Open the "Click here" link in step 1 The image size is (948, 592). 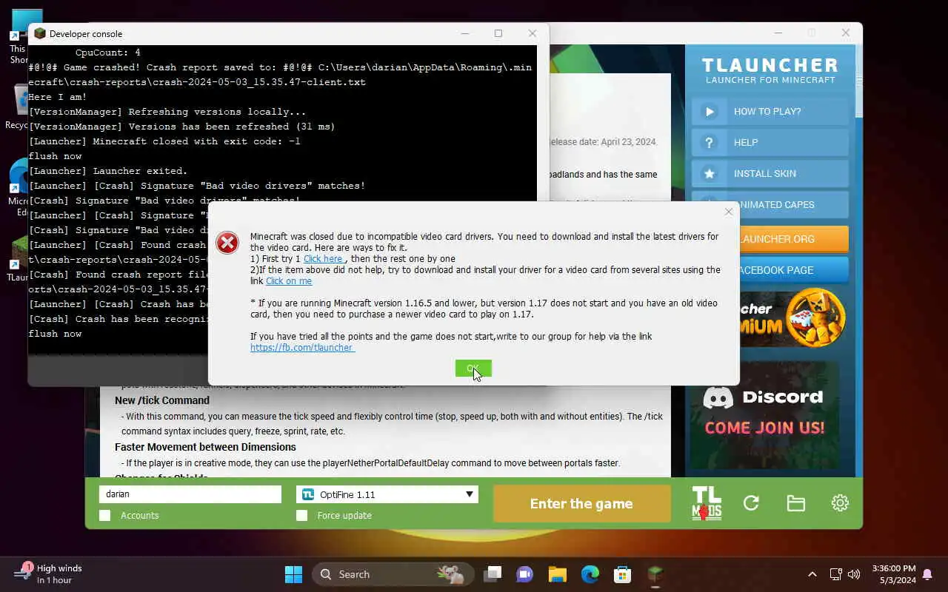(323, 259)
